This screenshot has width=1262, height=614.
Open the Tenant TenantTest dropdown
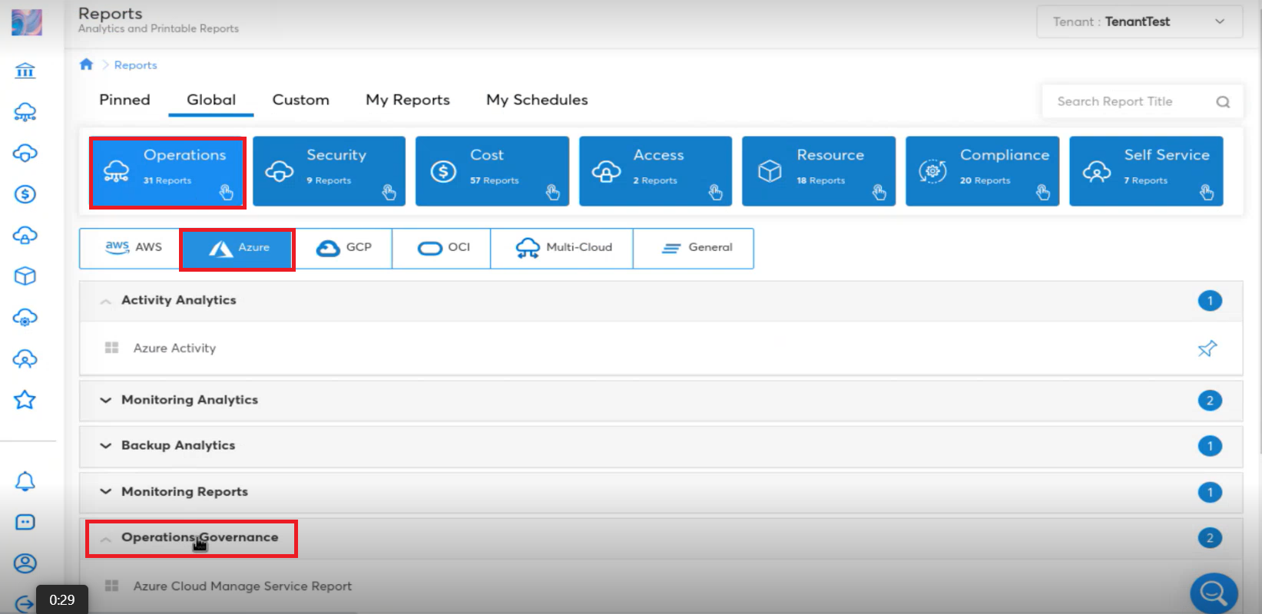(1139, 21)
